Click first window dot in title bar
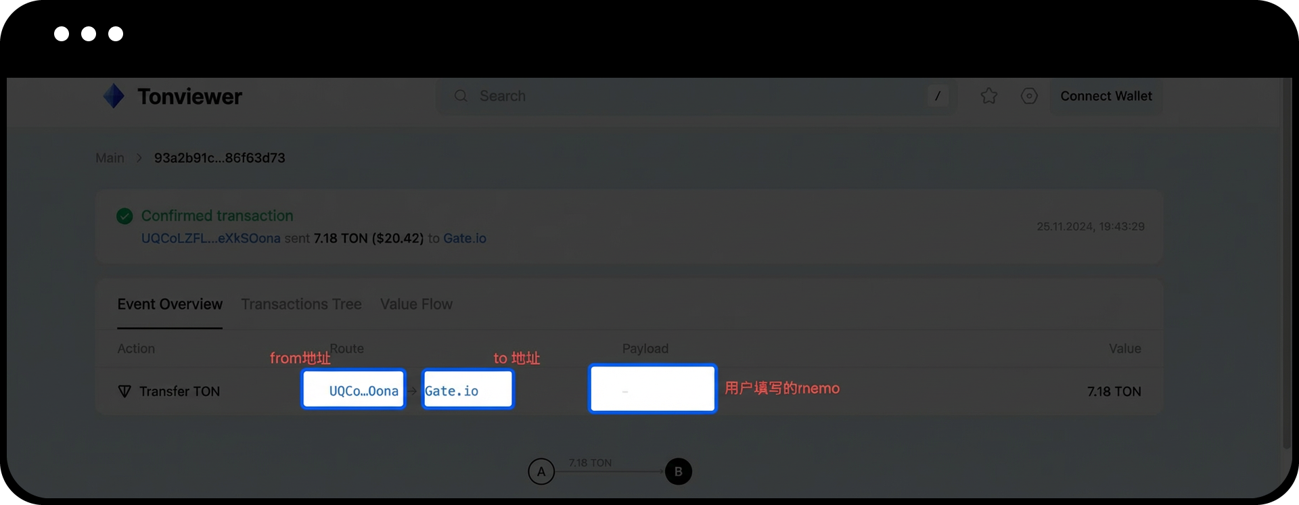 pos(62,34)
